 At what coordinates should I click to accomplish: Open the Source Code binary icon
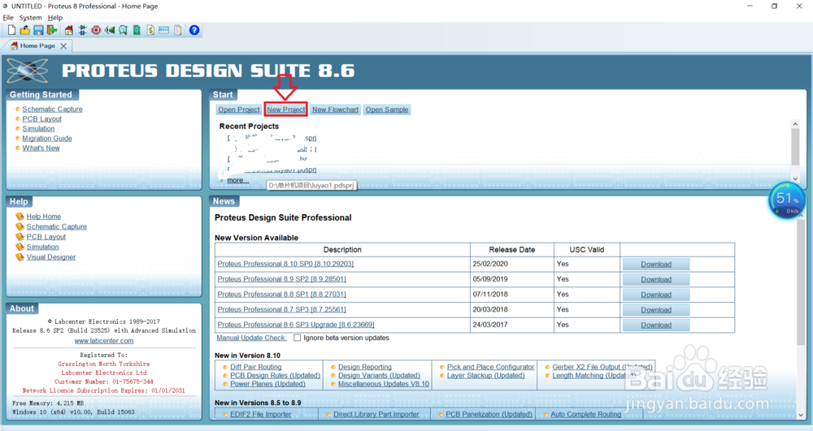[164, 30]
